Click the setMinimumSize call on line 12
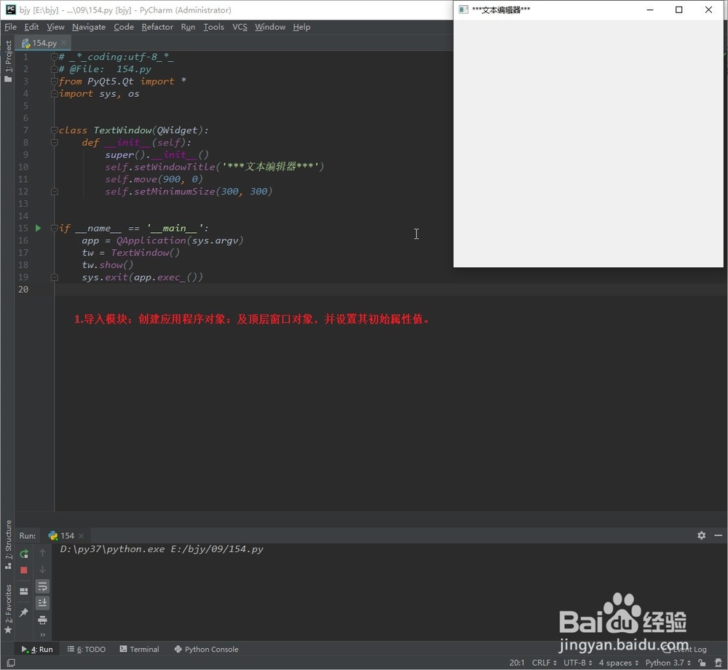728x670 pixels. click(175, 192)
